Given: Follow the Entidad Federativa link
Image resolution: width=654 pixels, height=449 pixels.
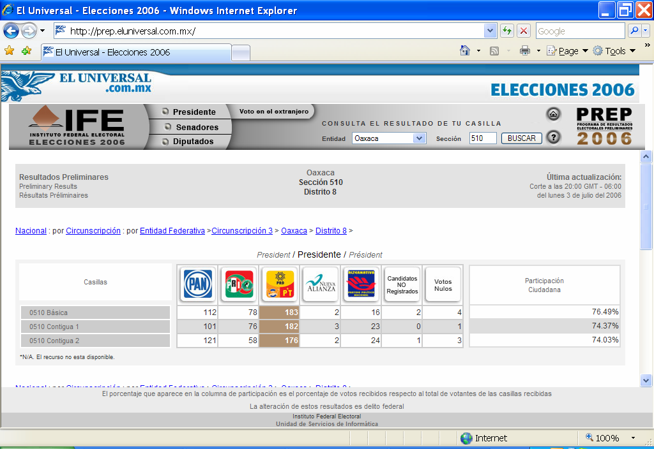Looking at the screenshot, I should pos(172,231).
